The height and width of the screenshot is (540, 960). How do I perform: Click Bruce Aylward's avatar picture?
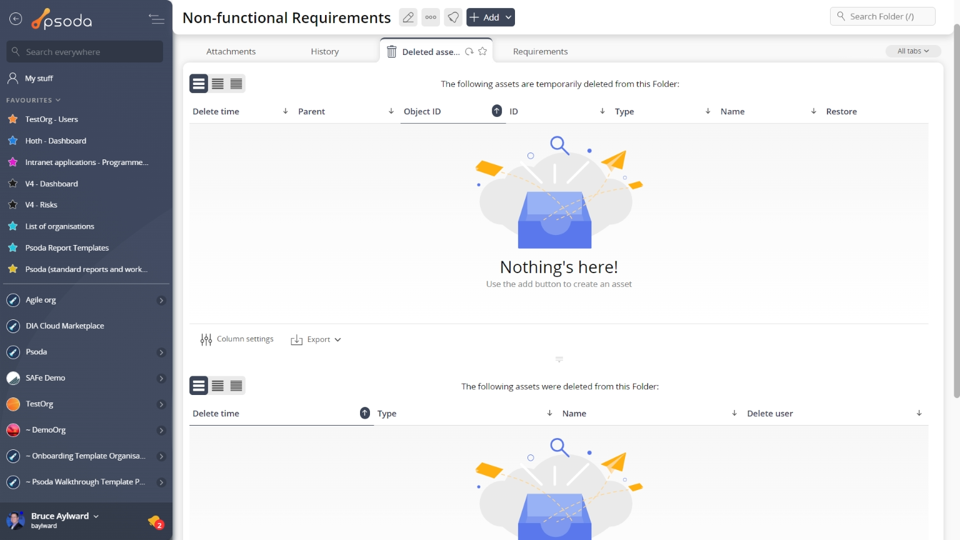(x=16, y=520)
